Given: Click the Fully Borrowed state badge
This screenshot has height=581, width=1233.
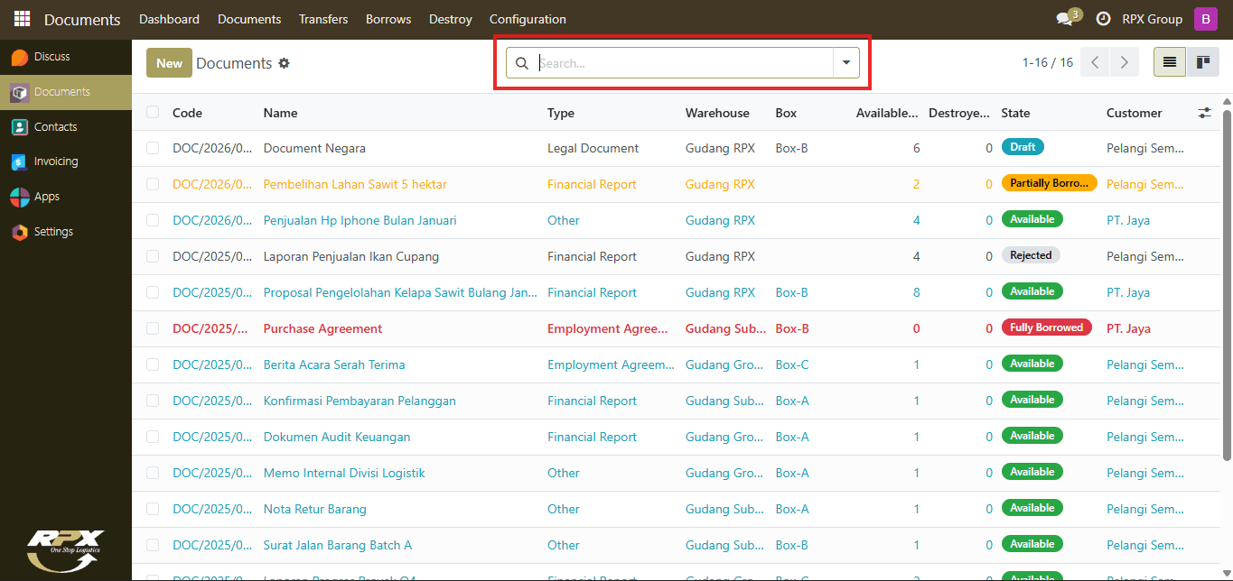Looking at the screenshot, I should coord(1047,327).
